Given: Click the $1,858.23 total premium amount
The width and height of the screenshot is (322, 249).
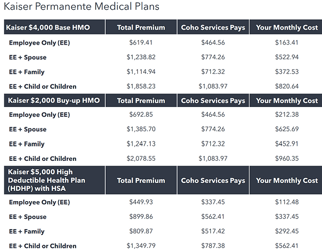Looking at the screenshot, I should [141, 86].
